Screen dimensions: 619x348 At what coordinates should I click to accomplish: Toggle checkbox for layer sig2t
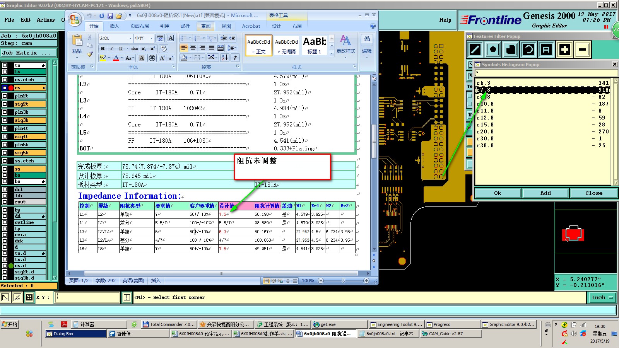[5, 104]
